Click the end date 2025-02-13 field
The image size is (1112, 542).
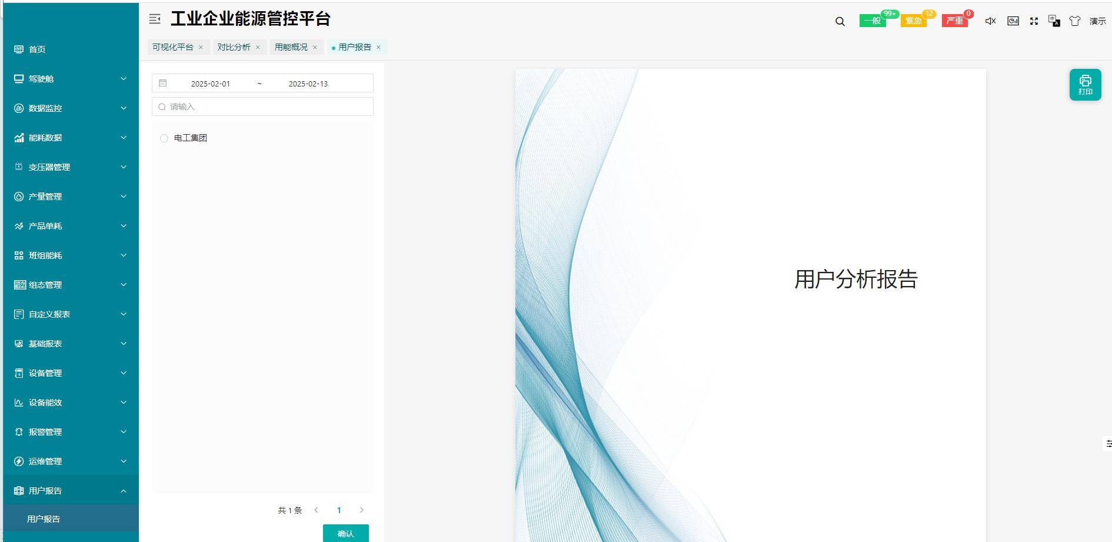308,84
